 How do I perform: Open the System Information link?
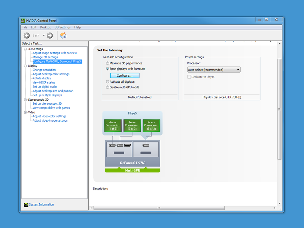click(41, 205)
